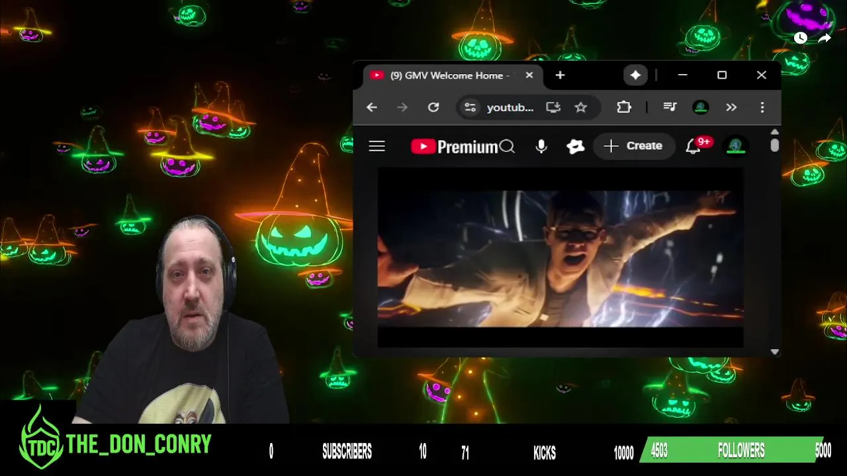847x476 pixels.
Task: Click the install app icon in address bar
Action: coord(553,107)
